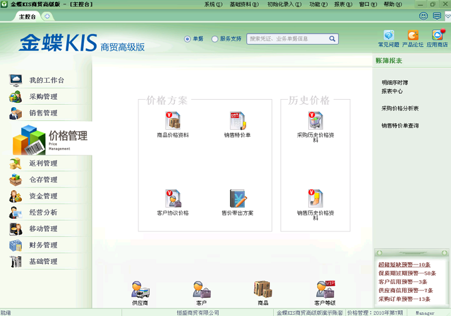Open the 销售特价单 icon
The height and width of the screenshot is (316, 451).
coord(237,120)
